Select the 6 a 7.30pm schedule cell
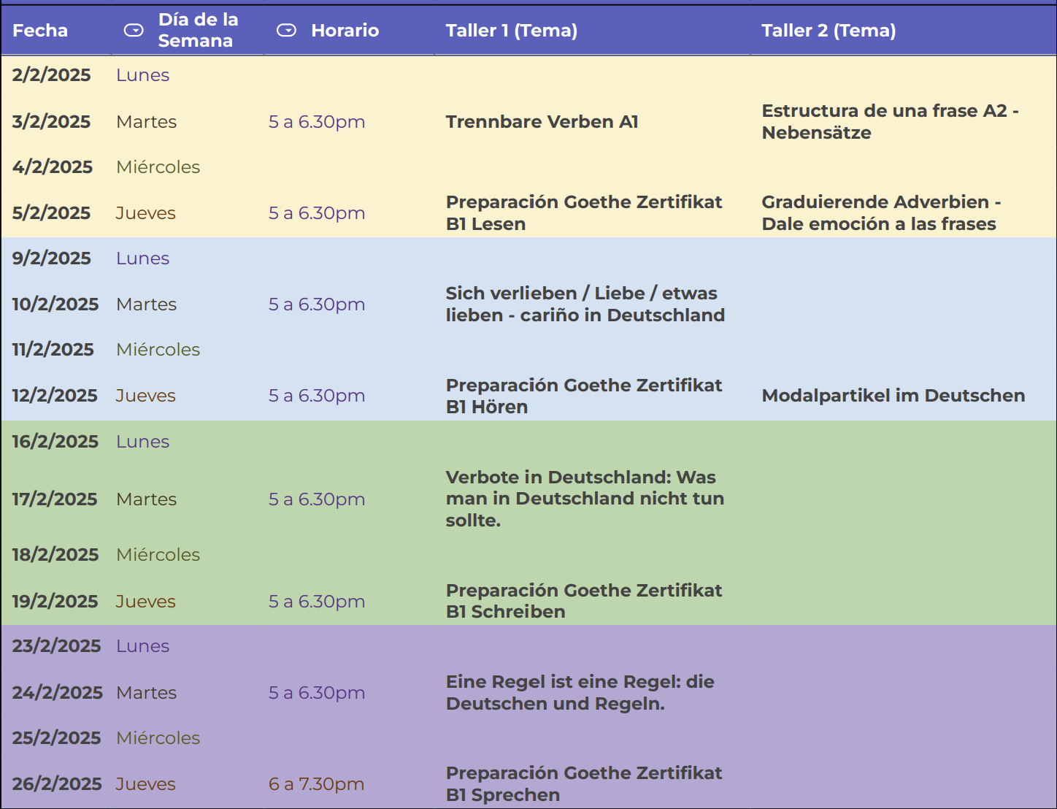Image resolution: width=1057 pixels, height=809 pixels. pos(316,784)
